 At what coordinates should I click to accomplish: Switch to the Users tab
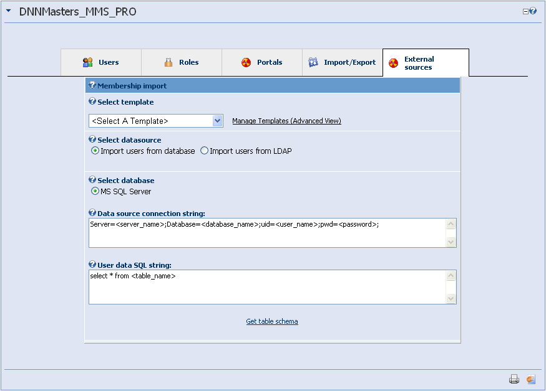(x=108, y=62)
